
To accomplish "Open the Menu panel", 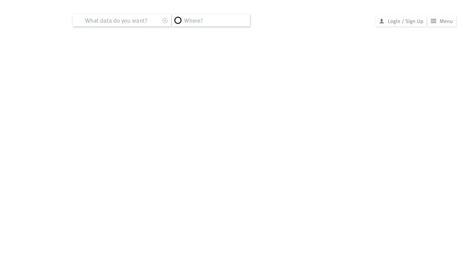I will [x=442, y=21].
